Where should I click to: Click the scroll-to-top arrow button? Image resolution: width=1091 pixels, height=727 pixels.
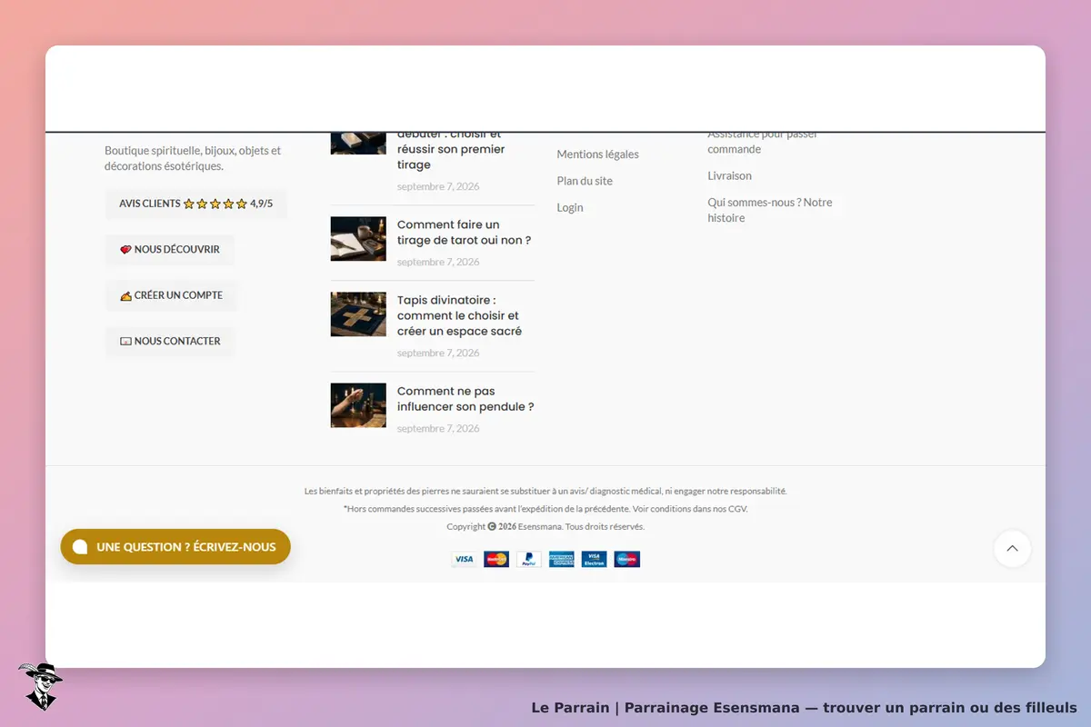1012,548
